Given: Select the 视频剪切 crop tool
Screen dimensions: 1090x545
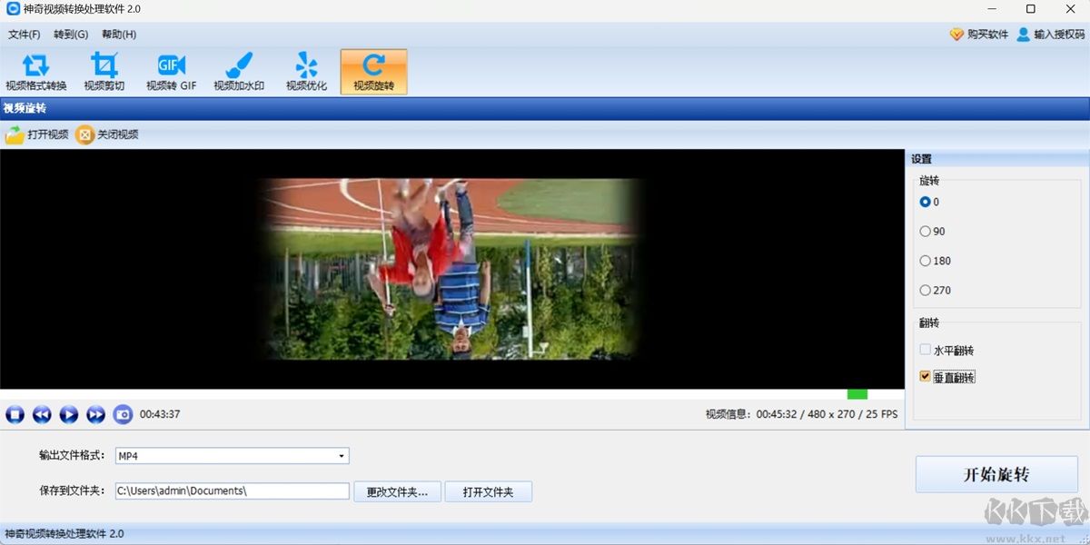Looking at the screenshot, I should point(104,72).
